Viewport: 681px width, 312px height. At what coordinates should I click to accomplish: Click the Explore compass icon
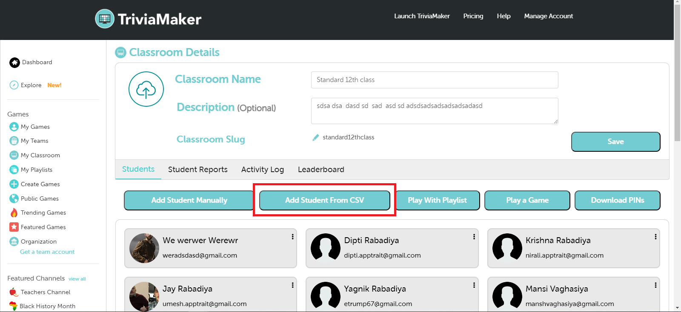pos(14,85)
